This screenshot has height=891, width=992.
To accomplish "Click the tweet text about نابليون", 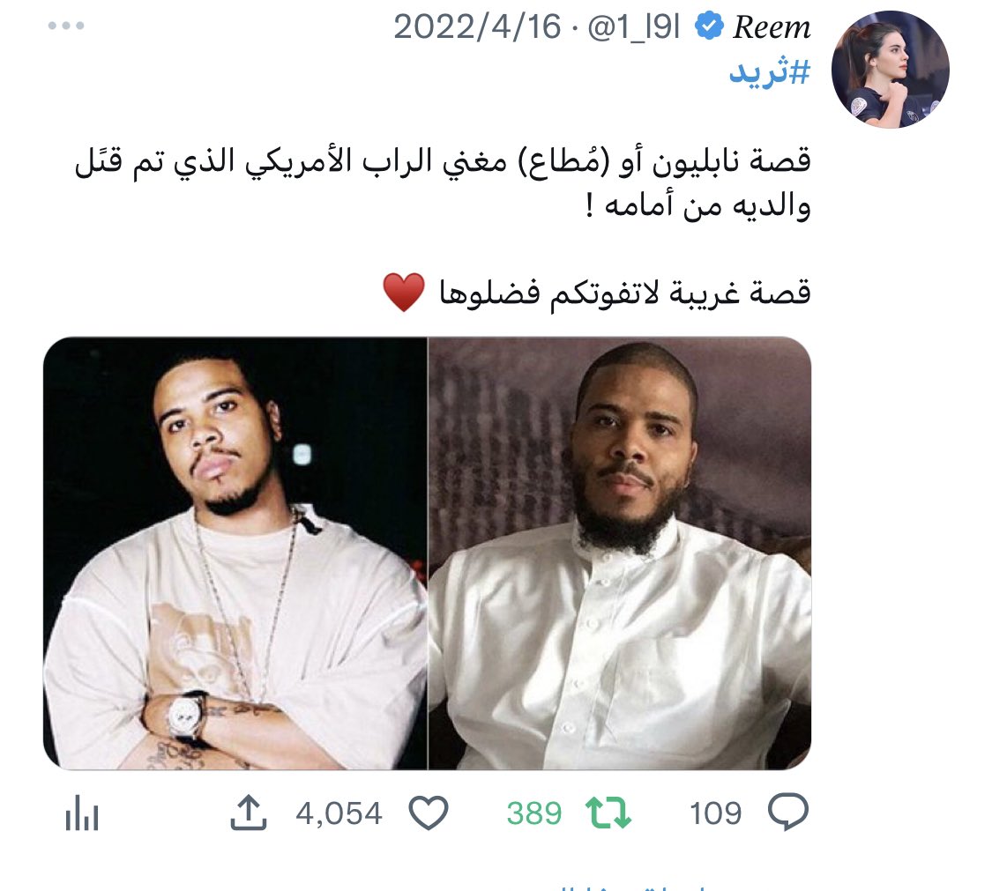I will pyautogui.click(x=443, y=182).
